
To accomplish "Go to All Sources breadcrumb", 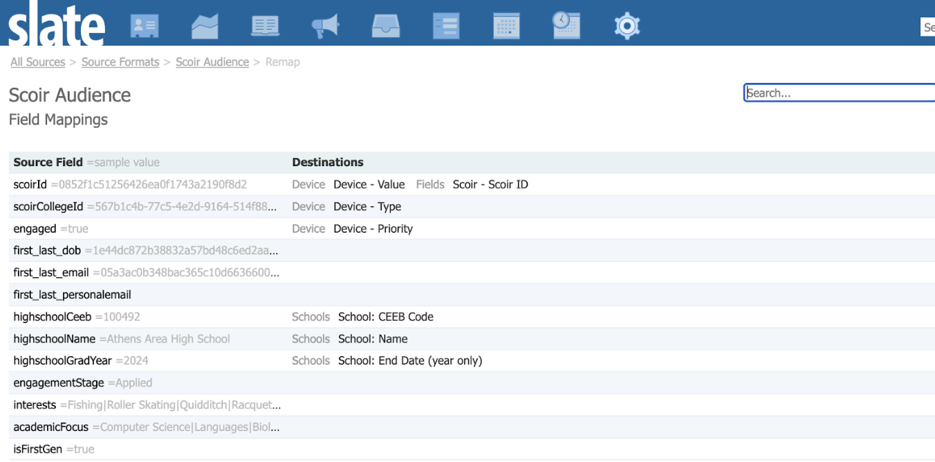I will point(38,62).
